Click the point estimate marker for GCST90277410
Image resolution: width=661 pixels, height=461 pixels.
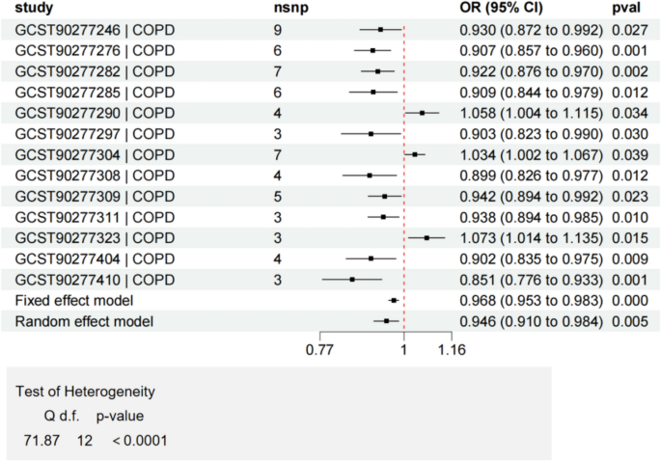click(x=352, y=280)
